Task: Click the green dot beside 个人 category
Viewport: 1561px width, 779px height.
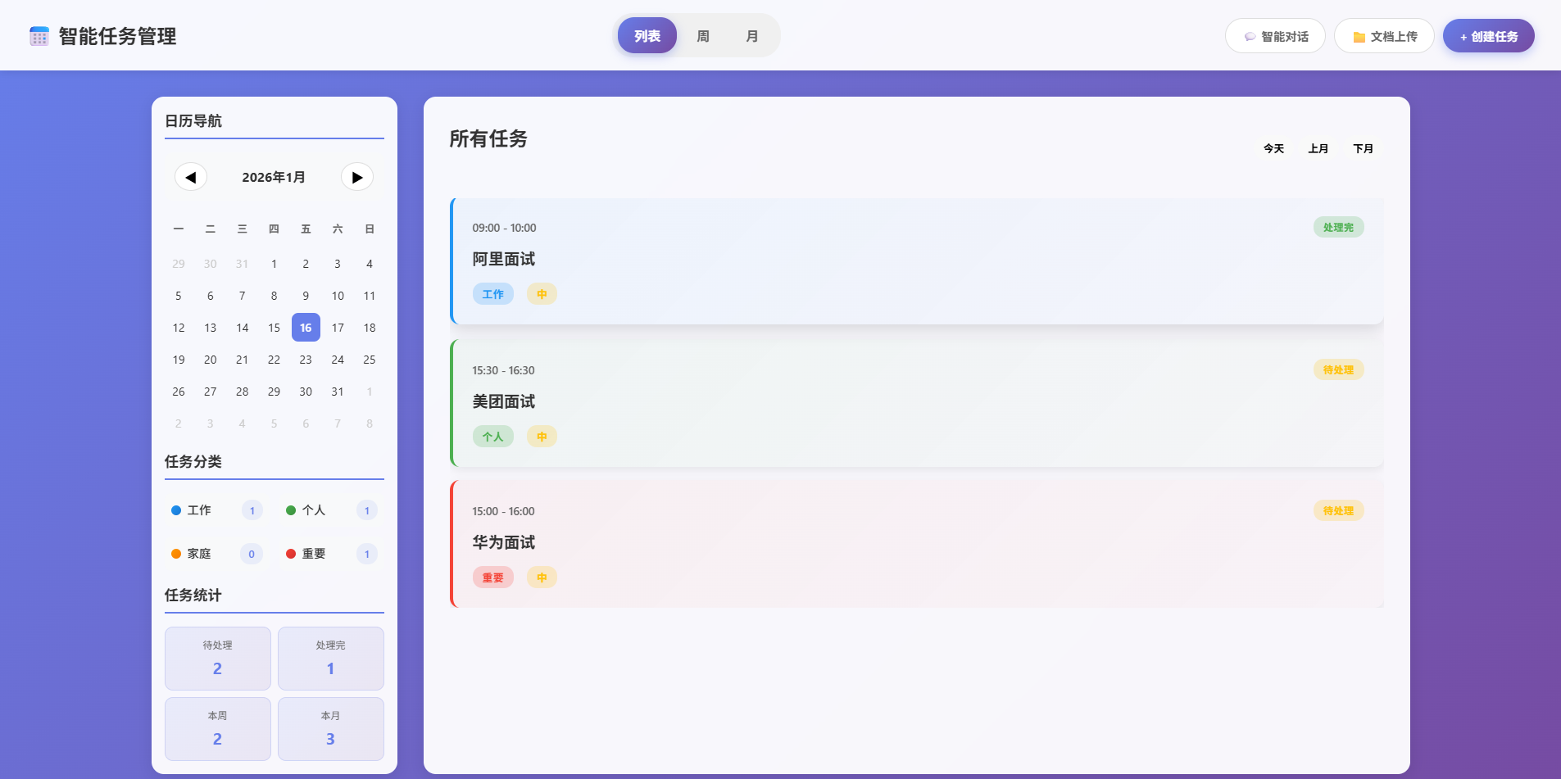Action: (290, 510)
